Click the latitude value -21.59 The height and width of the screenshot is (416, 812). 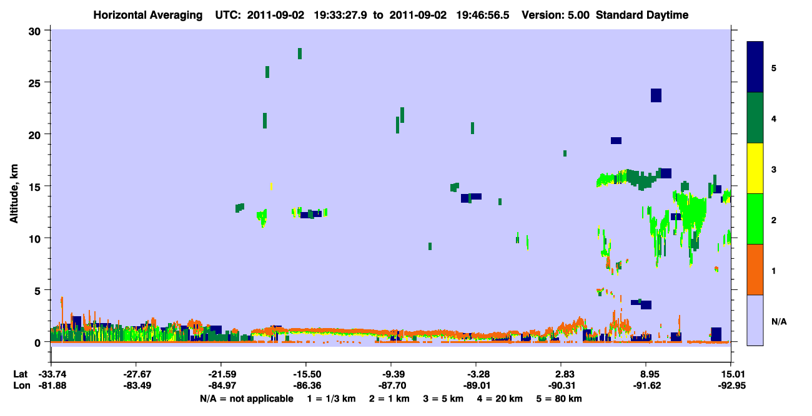[x=220, y=374]
